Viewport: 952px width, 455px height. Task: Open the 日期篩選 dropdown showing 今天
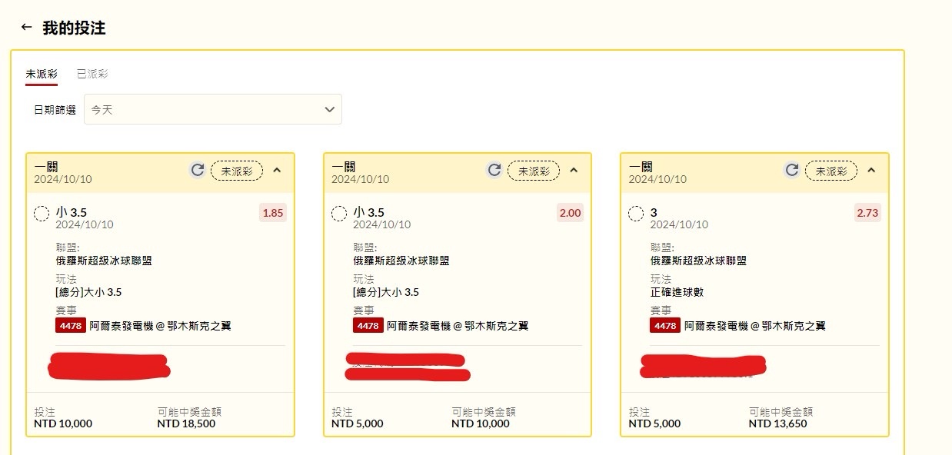(213, 110)
